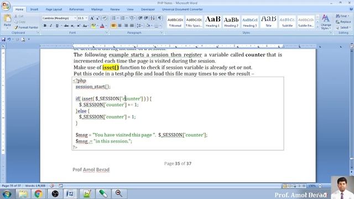
Task: Toggle Align Text Left
Action: click(113, 26)
